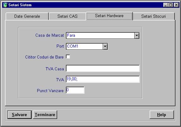The width and height of the screenshot is (181, 127).
Task: Click the Punct Vanzare input box
Action: coord(75,90)
